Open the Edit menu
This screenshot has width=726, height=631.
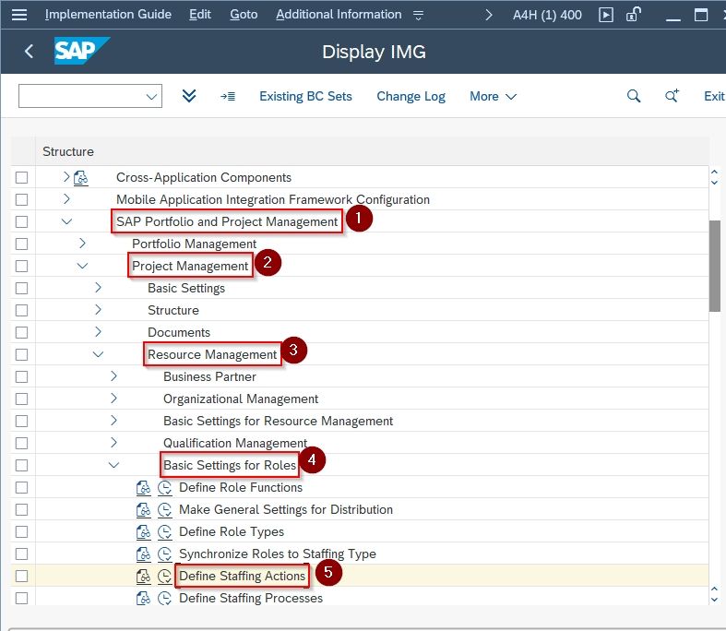tap(200, 15)
